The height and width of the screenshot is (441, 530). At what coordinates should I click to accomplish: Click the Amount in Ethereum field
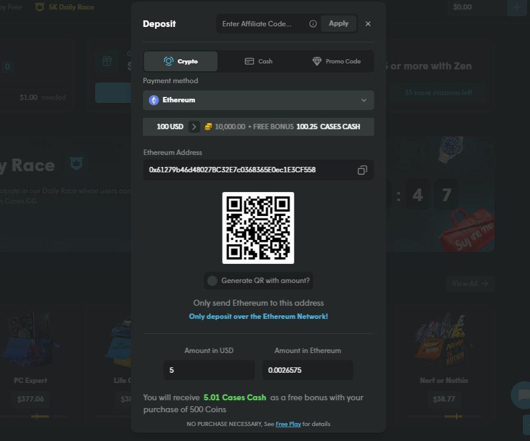click(307, 370)
